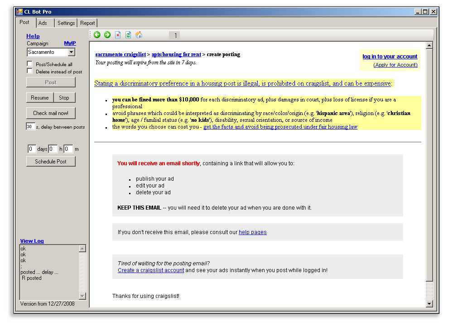Go back with the green left arrow
The height and width of the screenshot is (326, 453).
97,35
